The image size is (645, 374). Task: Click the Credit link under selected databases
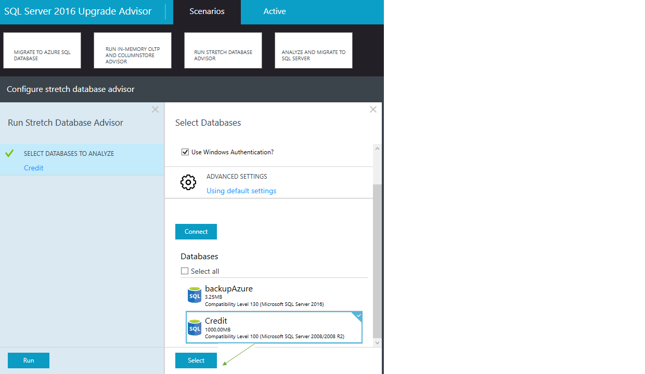point(34,168)
